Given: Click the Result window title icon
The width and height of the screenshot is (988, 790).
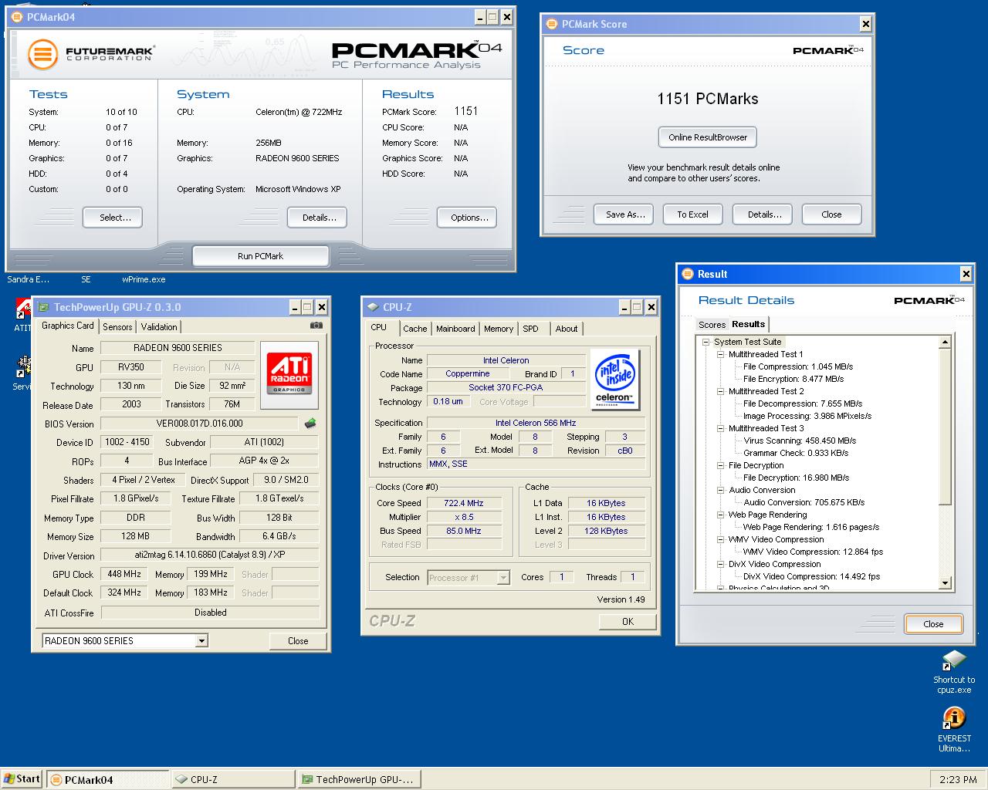Looking at the screenshot, I should [x=687, y=274].
